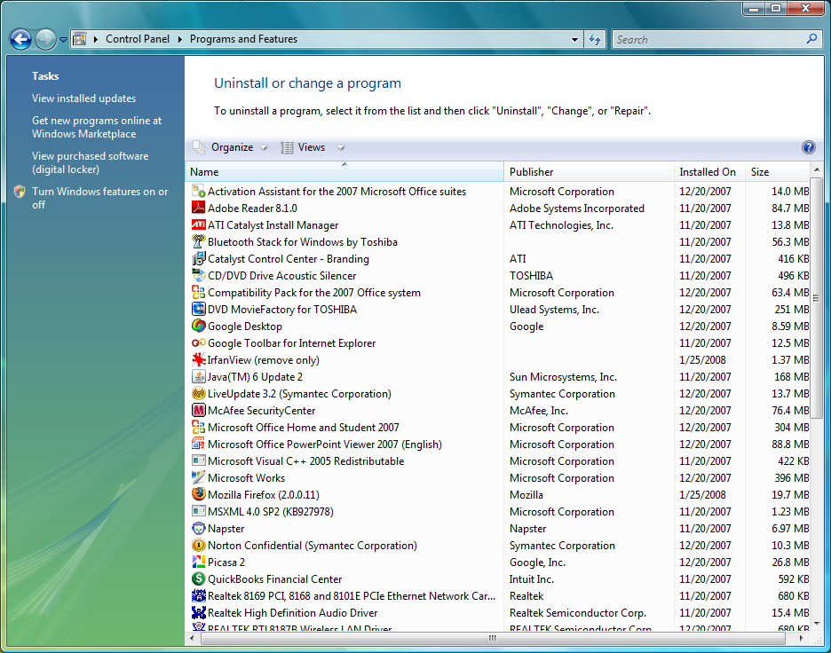
Task: Click the McAfee SecurityCenter icon
Action: (198, 411)
